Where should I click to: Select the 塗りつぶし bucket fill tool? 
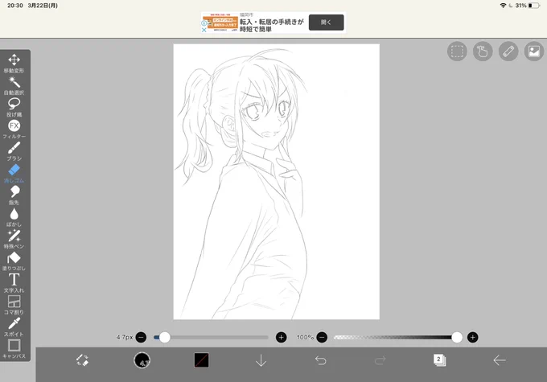coord(14,261)
